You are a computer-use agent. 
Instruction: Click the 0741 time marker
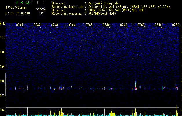pyautogui.click(x=20, y=25)
